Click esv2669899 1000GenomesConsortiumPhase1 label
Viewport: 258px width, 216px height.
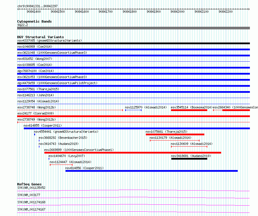click(x=79, y=150)
